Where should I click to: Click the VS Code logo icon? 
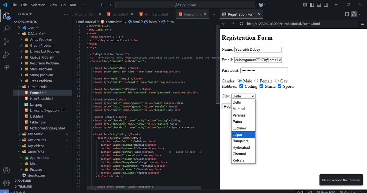click(5, 5)
